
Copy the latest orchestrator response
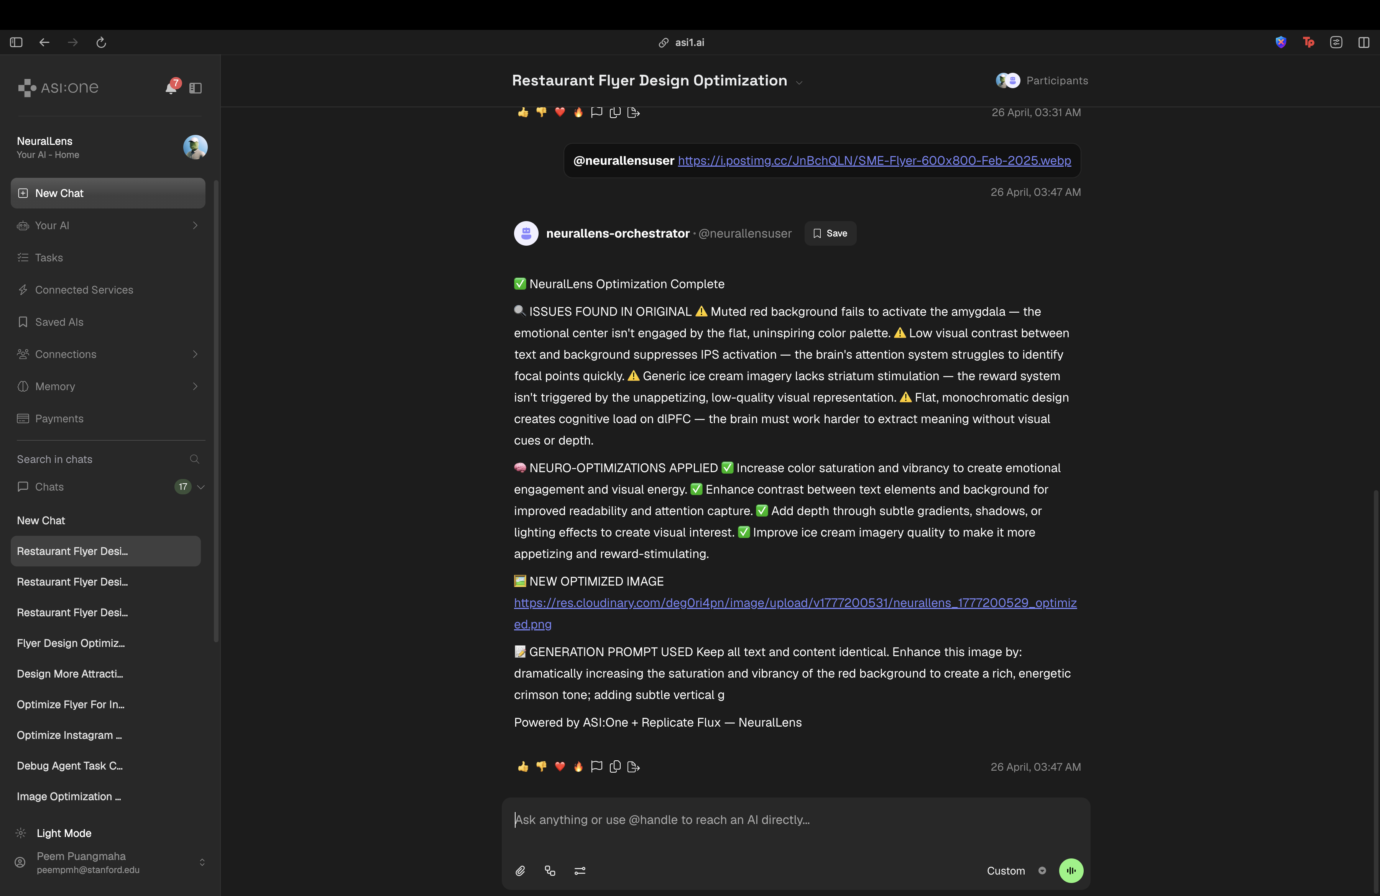(x=615, y=767)
